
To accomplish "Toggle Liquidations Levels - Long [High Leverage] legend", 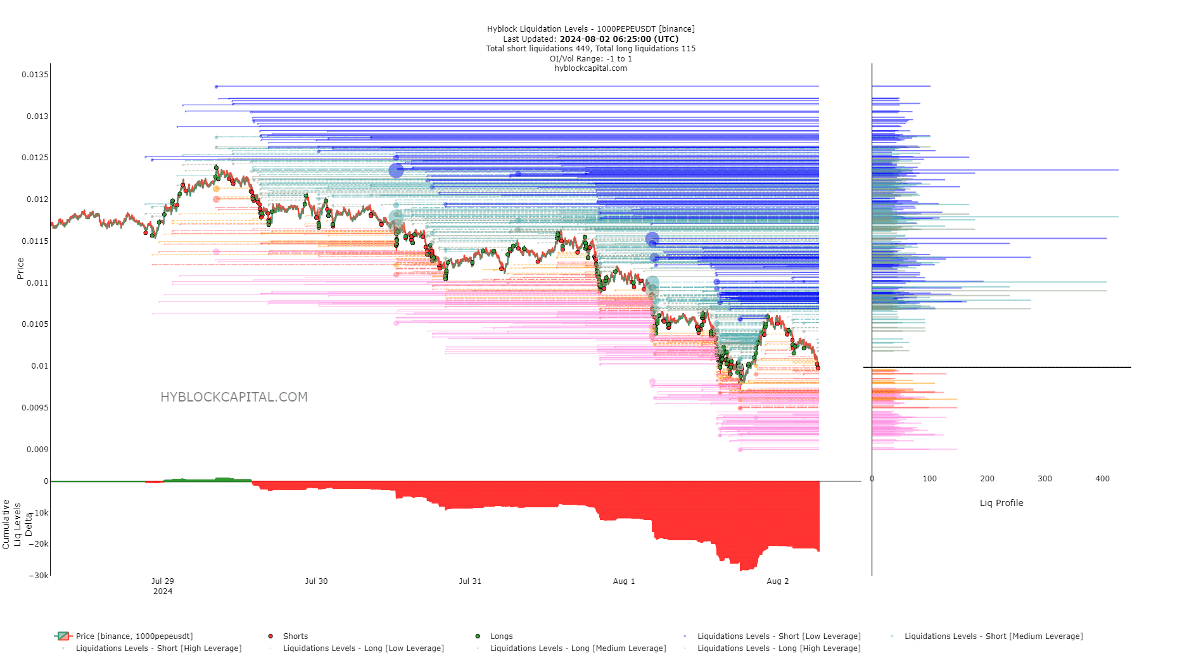I will [772, 648].
